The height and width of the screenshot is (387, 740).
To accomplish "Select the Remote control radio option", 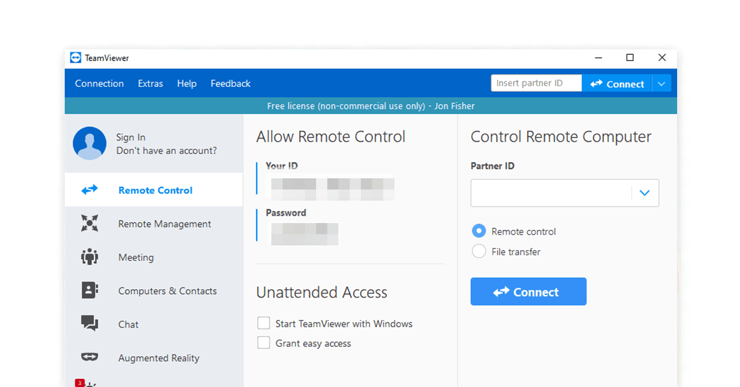I will [x=479, y=231].
